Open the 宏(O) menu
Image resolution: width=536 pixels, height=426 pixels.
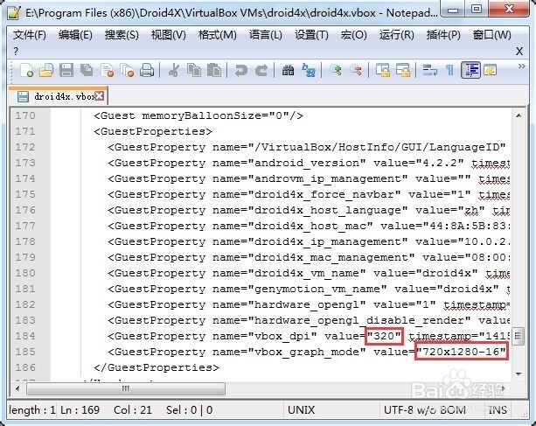(x=353, y=35)
